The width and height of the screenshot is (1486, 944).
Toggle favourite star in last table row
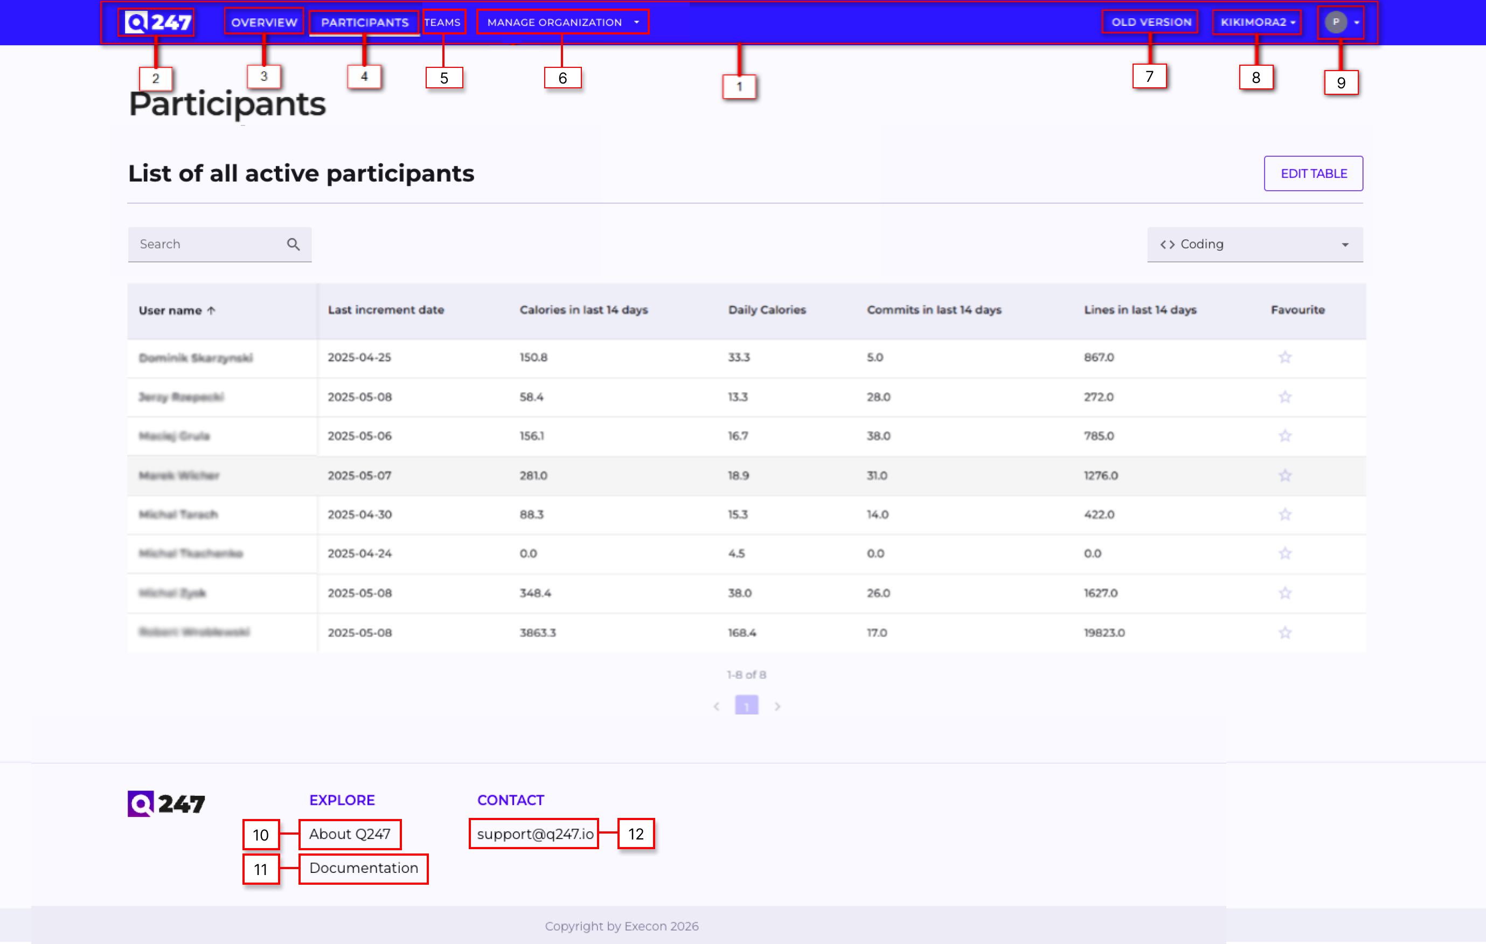[x=1285, y=633]
